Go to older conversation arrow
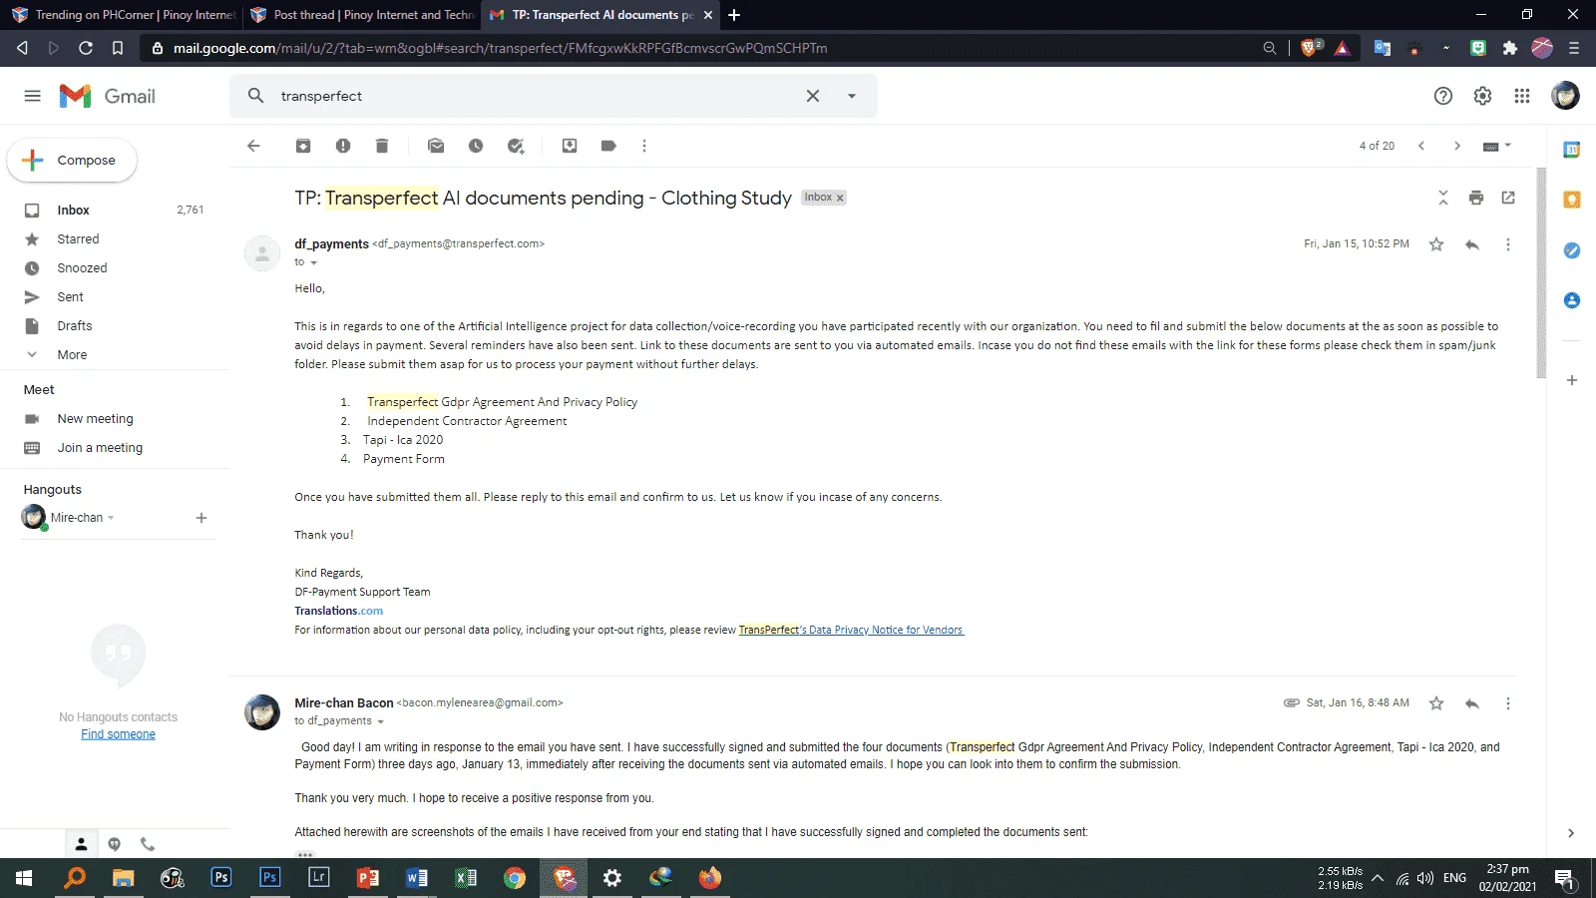 (x=1457, y=146)
